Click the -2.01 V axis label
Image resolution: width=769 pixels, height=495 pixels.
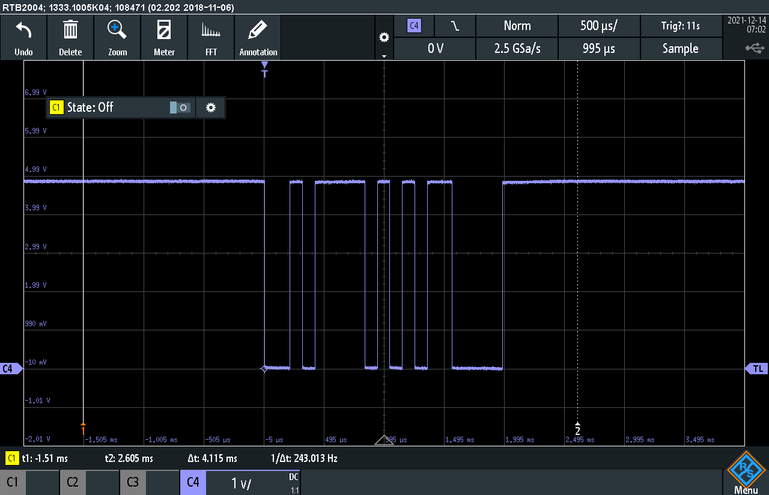click(x=37, y=439)
